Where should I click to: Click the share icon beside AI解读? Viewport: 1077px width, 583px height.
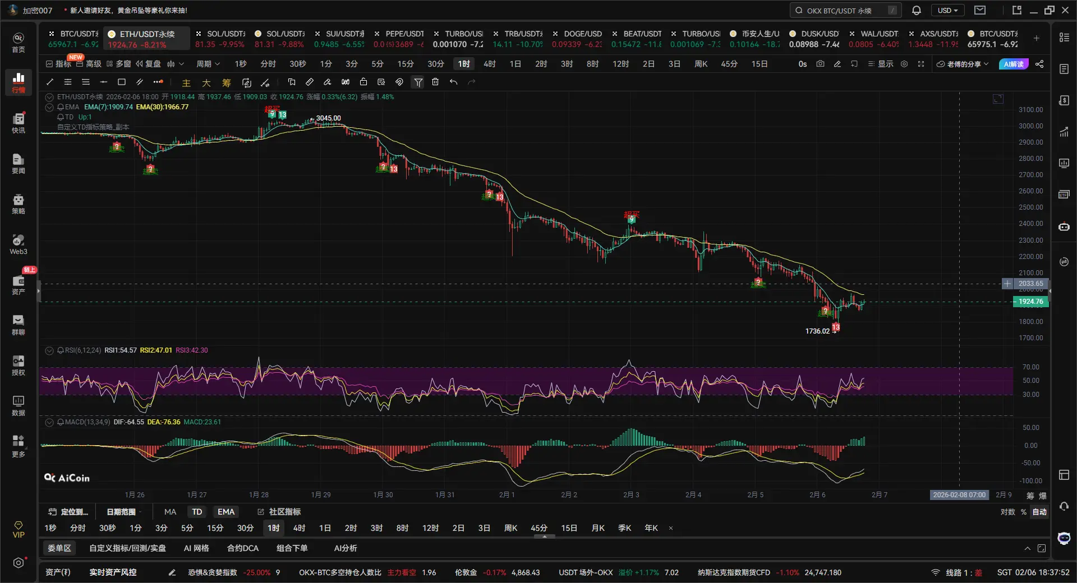point(1039,64)
